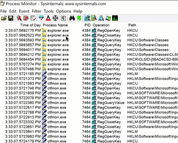
Task: Select the time cell 3:33:07.5721746 PM
Action: tap(23, 88)
